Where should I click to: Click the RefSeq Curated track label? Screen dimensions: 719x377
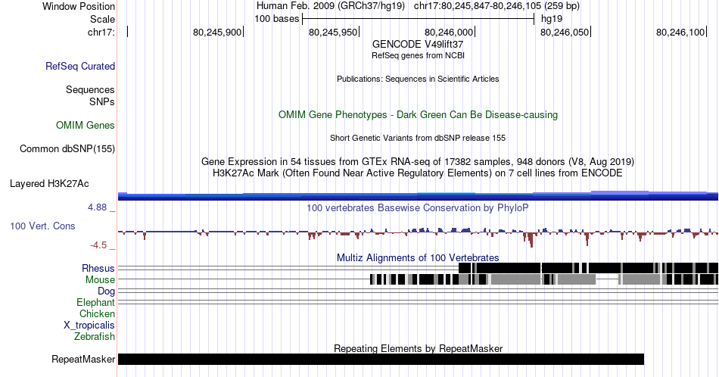point(79,66)
